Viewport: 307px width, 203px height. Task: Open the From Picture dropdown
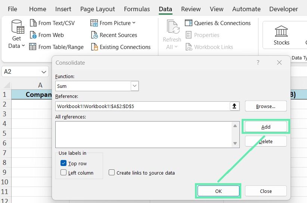113,23
